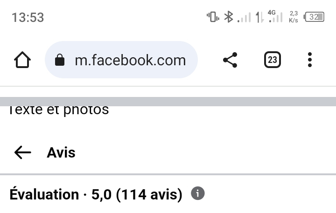Tap the gray loading bar below the toolbar
336x213 pixels.
[168, 102]
